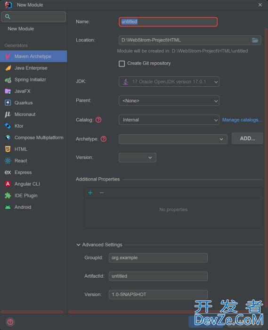Click the Angular CLI icon
Screen dimensions: 268x330
tap(8, 184)
